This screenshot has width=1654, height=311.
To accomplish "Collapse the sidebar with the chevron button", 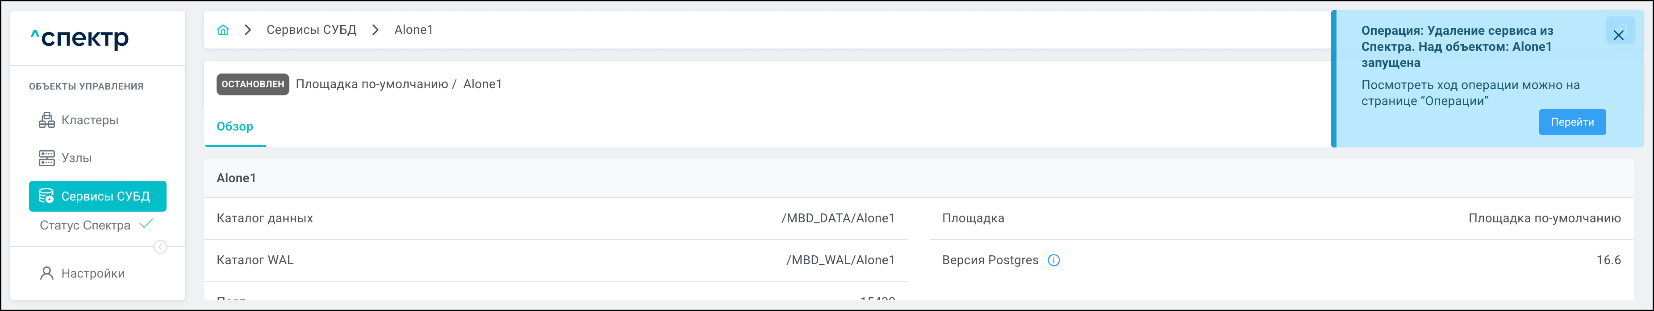I will point(160,247).
